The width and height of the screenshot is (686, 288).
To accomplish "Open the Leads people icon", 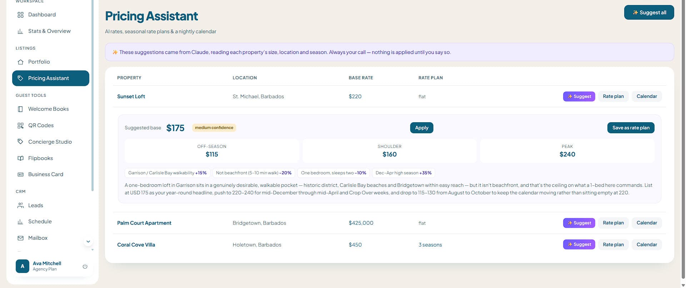I will pos(20,205).
